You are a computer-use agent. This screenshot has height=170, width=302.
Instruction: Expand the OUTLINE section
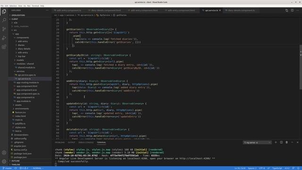(x=16, y=161)
